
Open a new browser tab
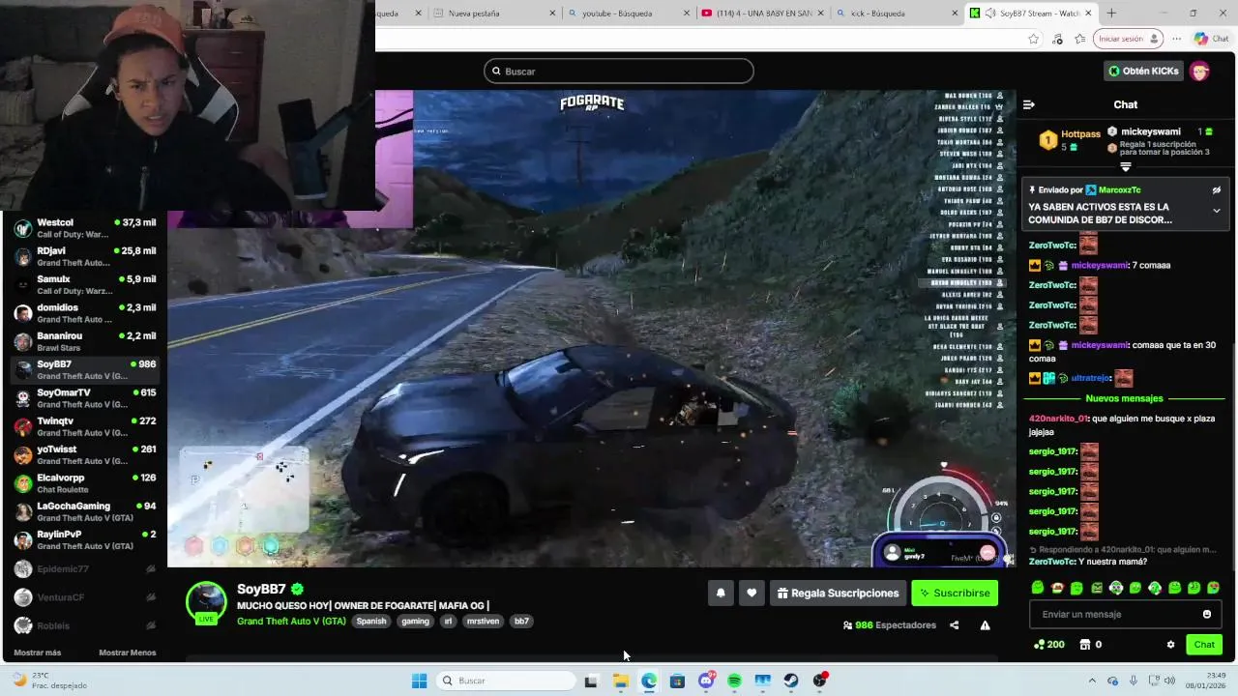pos(1111,14)
